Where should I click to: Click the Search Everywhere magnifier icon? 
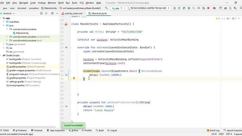click(x=241, y=8)
